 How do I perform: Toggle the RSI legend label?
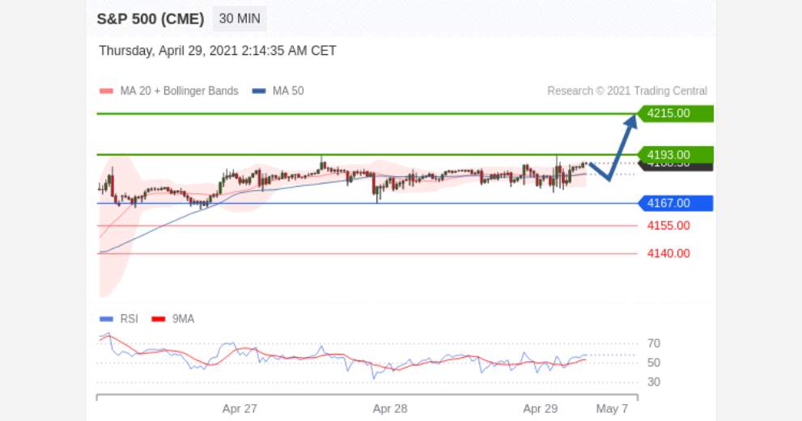129,319
